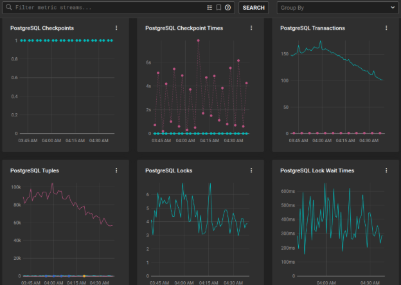This screenshot has height=285, width=401.
Task: Click the Group By chevron arrow
Action: click(x=393, y=8)
